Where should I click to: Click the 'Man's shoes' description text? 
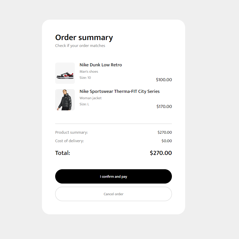89,71
